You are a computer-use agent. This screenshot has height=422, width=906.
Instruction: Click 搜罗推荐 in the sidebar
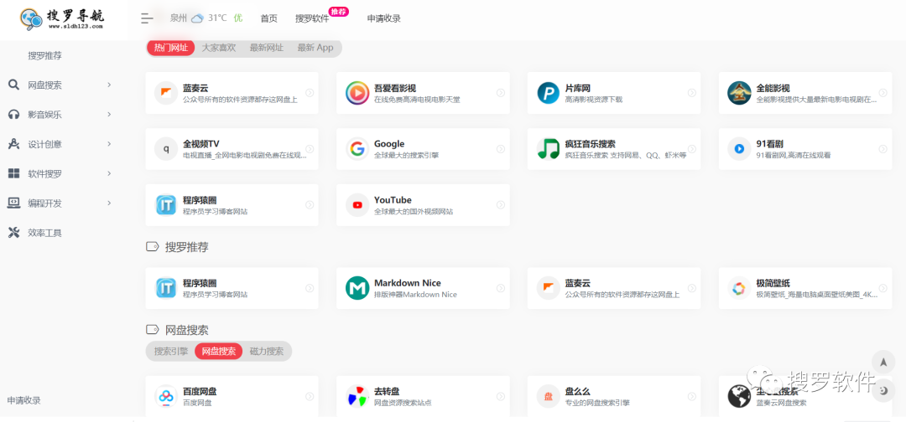pos(45,56)
